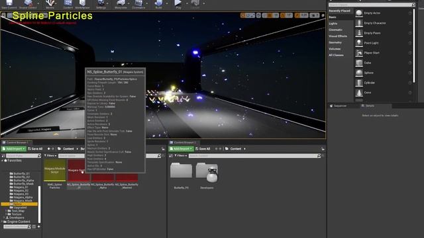Click Place Actors list scrollbar
Screen dimensions: 424x238
(414, 46)
